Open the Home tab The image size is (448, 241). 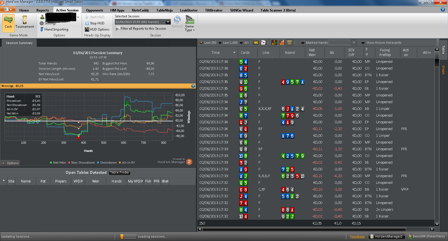(24, 10)
